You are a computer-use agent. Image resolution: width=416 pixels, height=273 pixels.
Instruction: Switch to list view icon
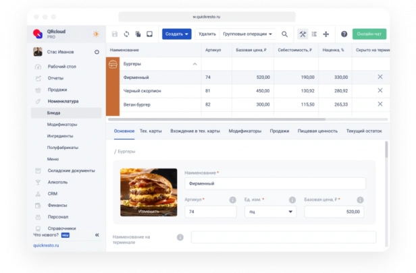coord(314,34)
